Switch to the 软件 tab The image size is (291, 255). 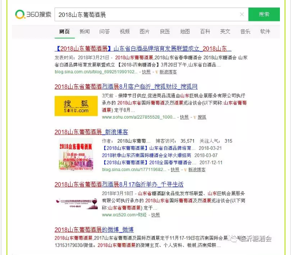[265, 32]
